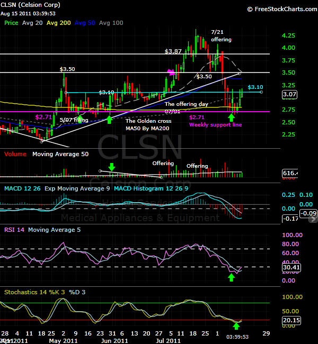The height and width of the screenshot is (344, 318).
Task: Click the Jun 2011 date axis label
Action: (x=114, y=341)
